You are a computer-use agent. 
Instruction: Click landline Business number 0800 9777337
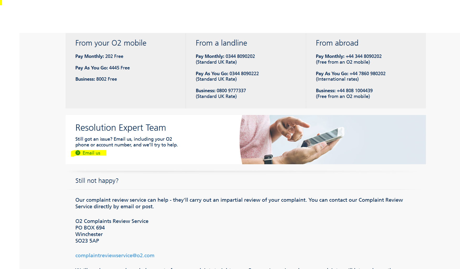231,91
